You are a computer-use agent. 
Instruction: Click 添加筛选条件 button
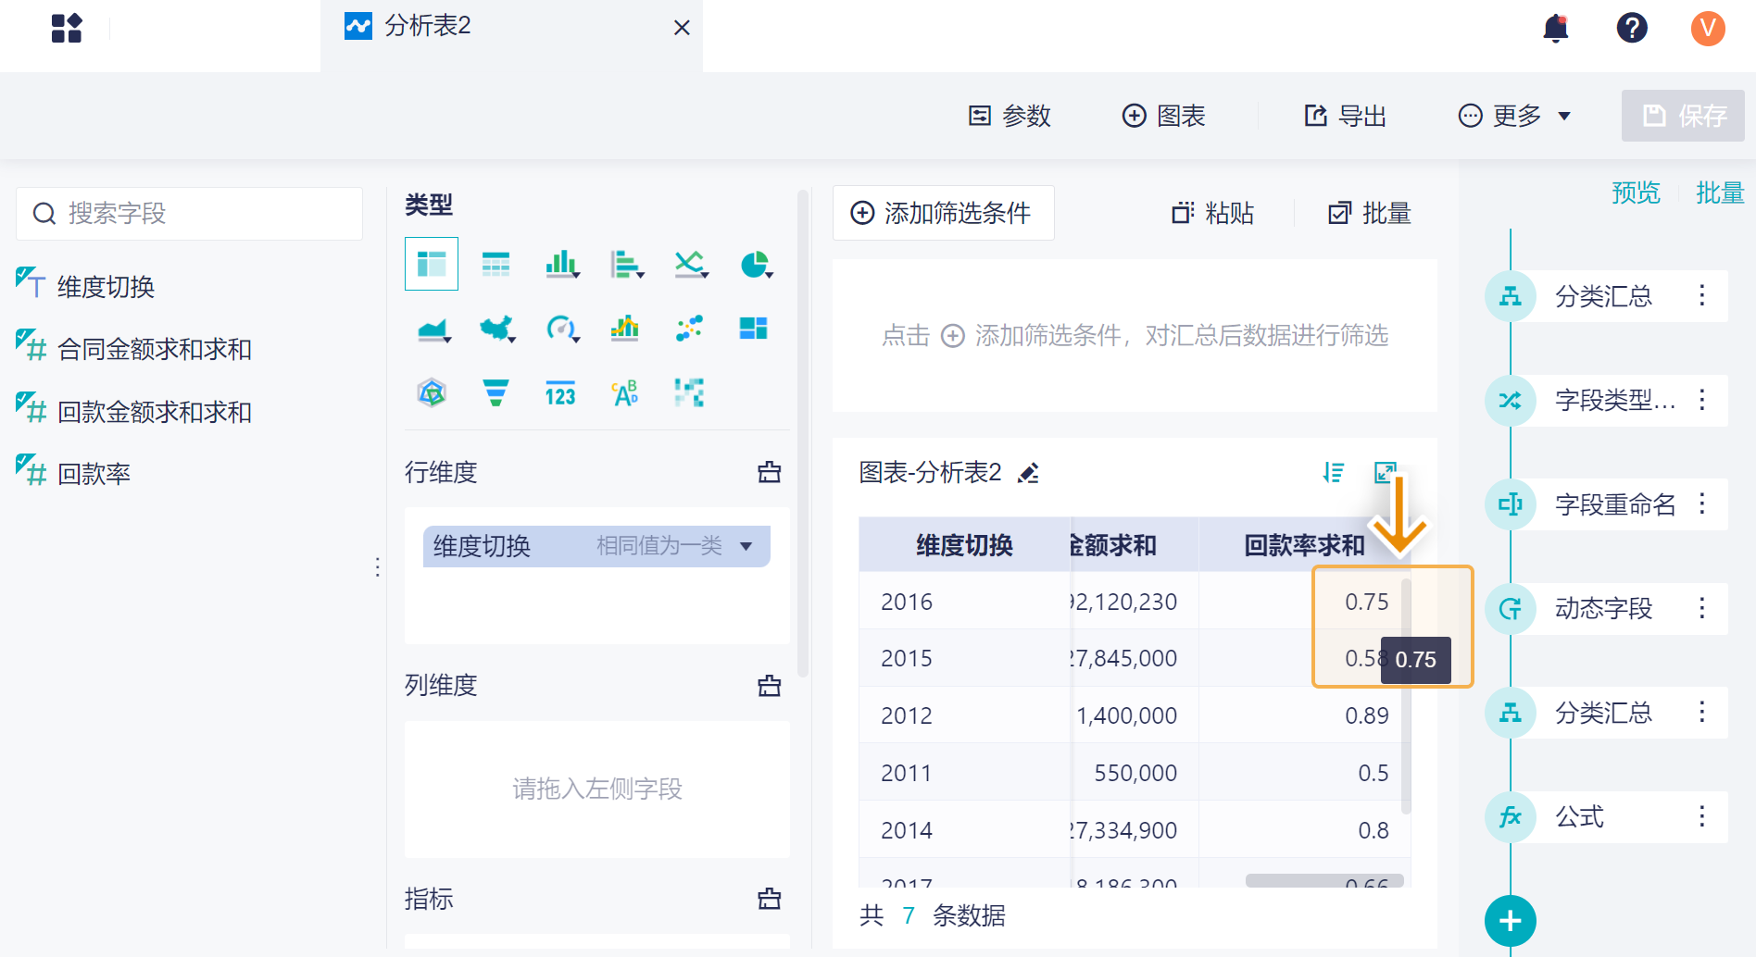pyautogui.click(x=943, y=213)
